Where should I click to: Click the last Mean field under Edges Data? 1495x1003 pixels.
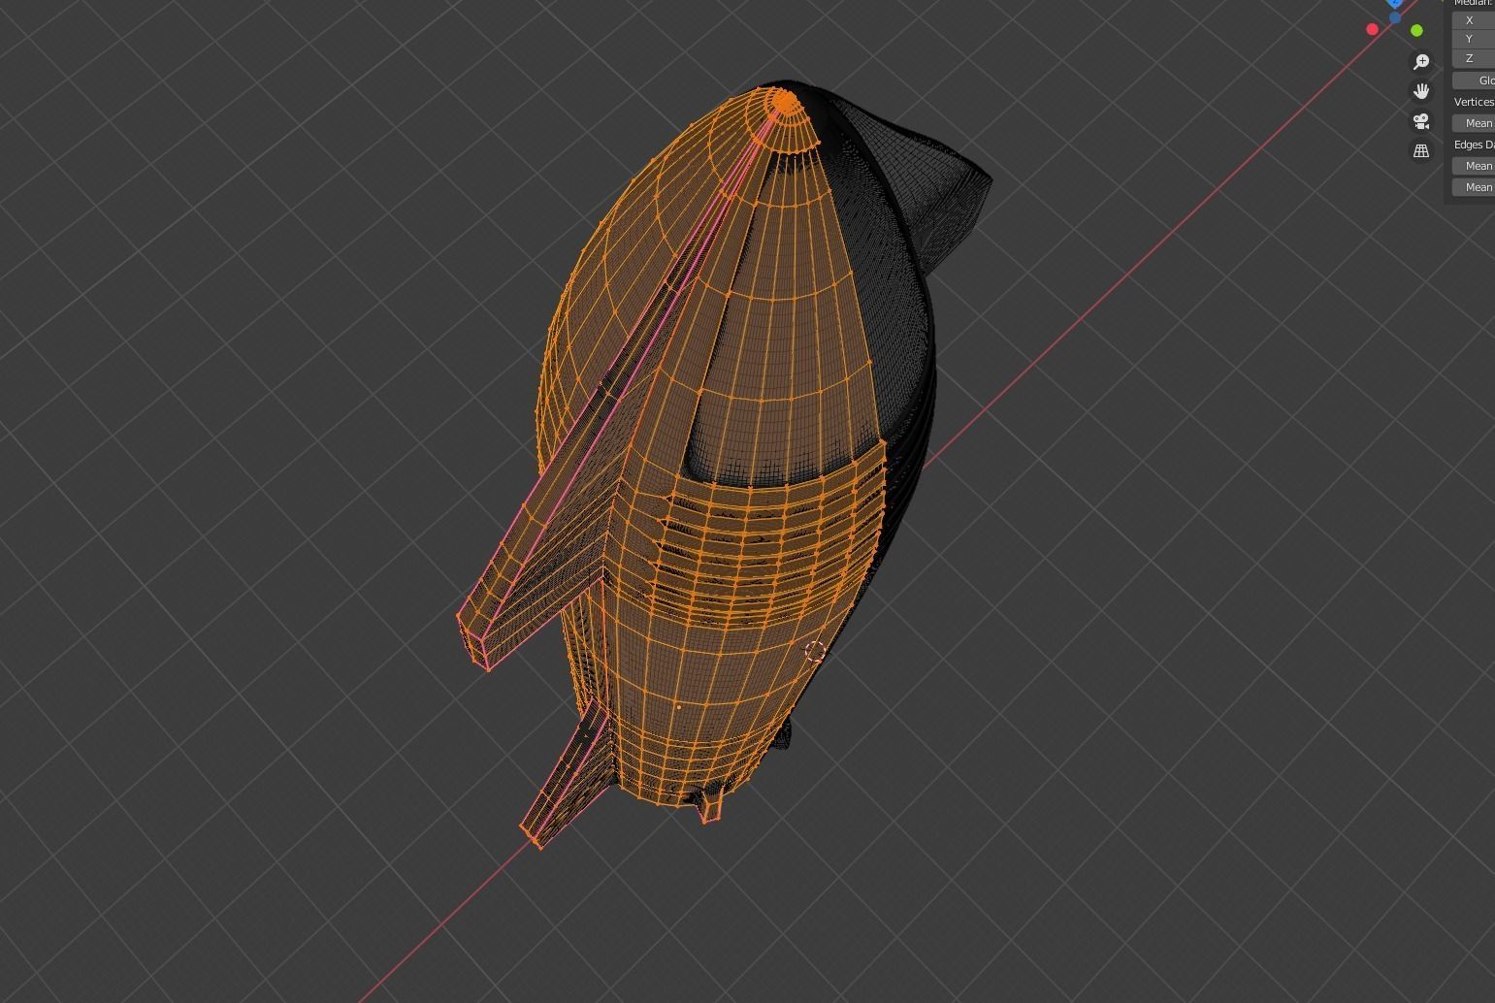point(1474,187)
